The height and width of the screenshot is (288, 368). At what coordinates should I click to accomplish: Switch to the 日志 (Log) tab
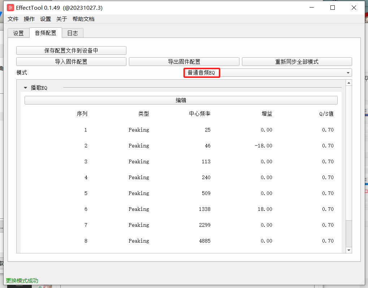[x=73, y=33]
